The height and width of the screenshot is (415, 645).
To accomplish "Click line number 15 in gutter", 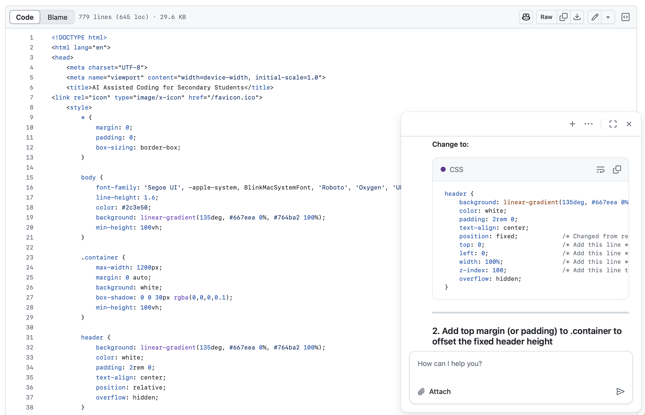I will [x=30, y=177].
